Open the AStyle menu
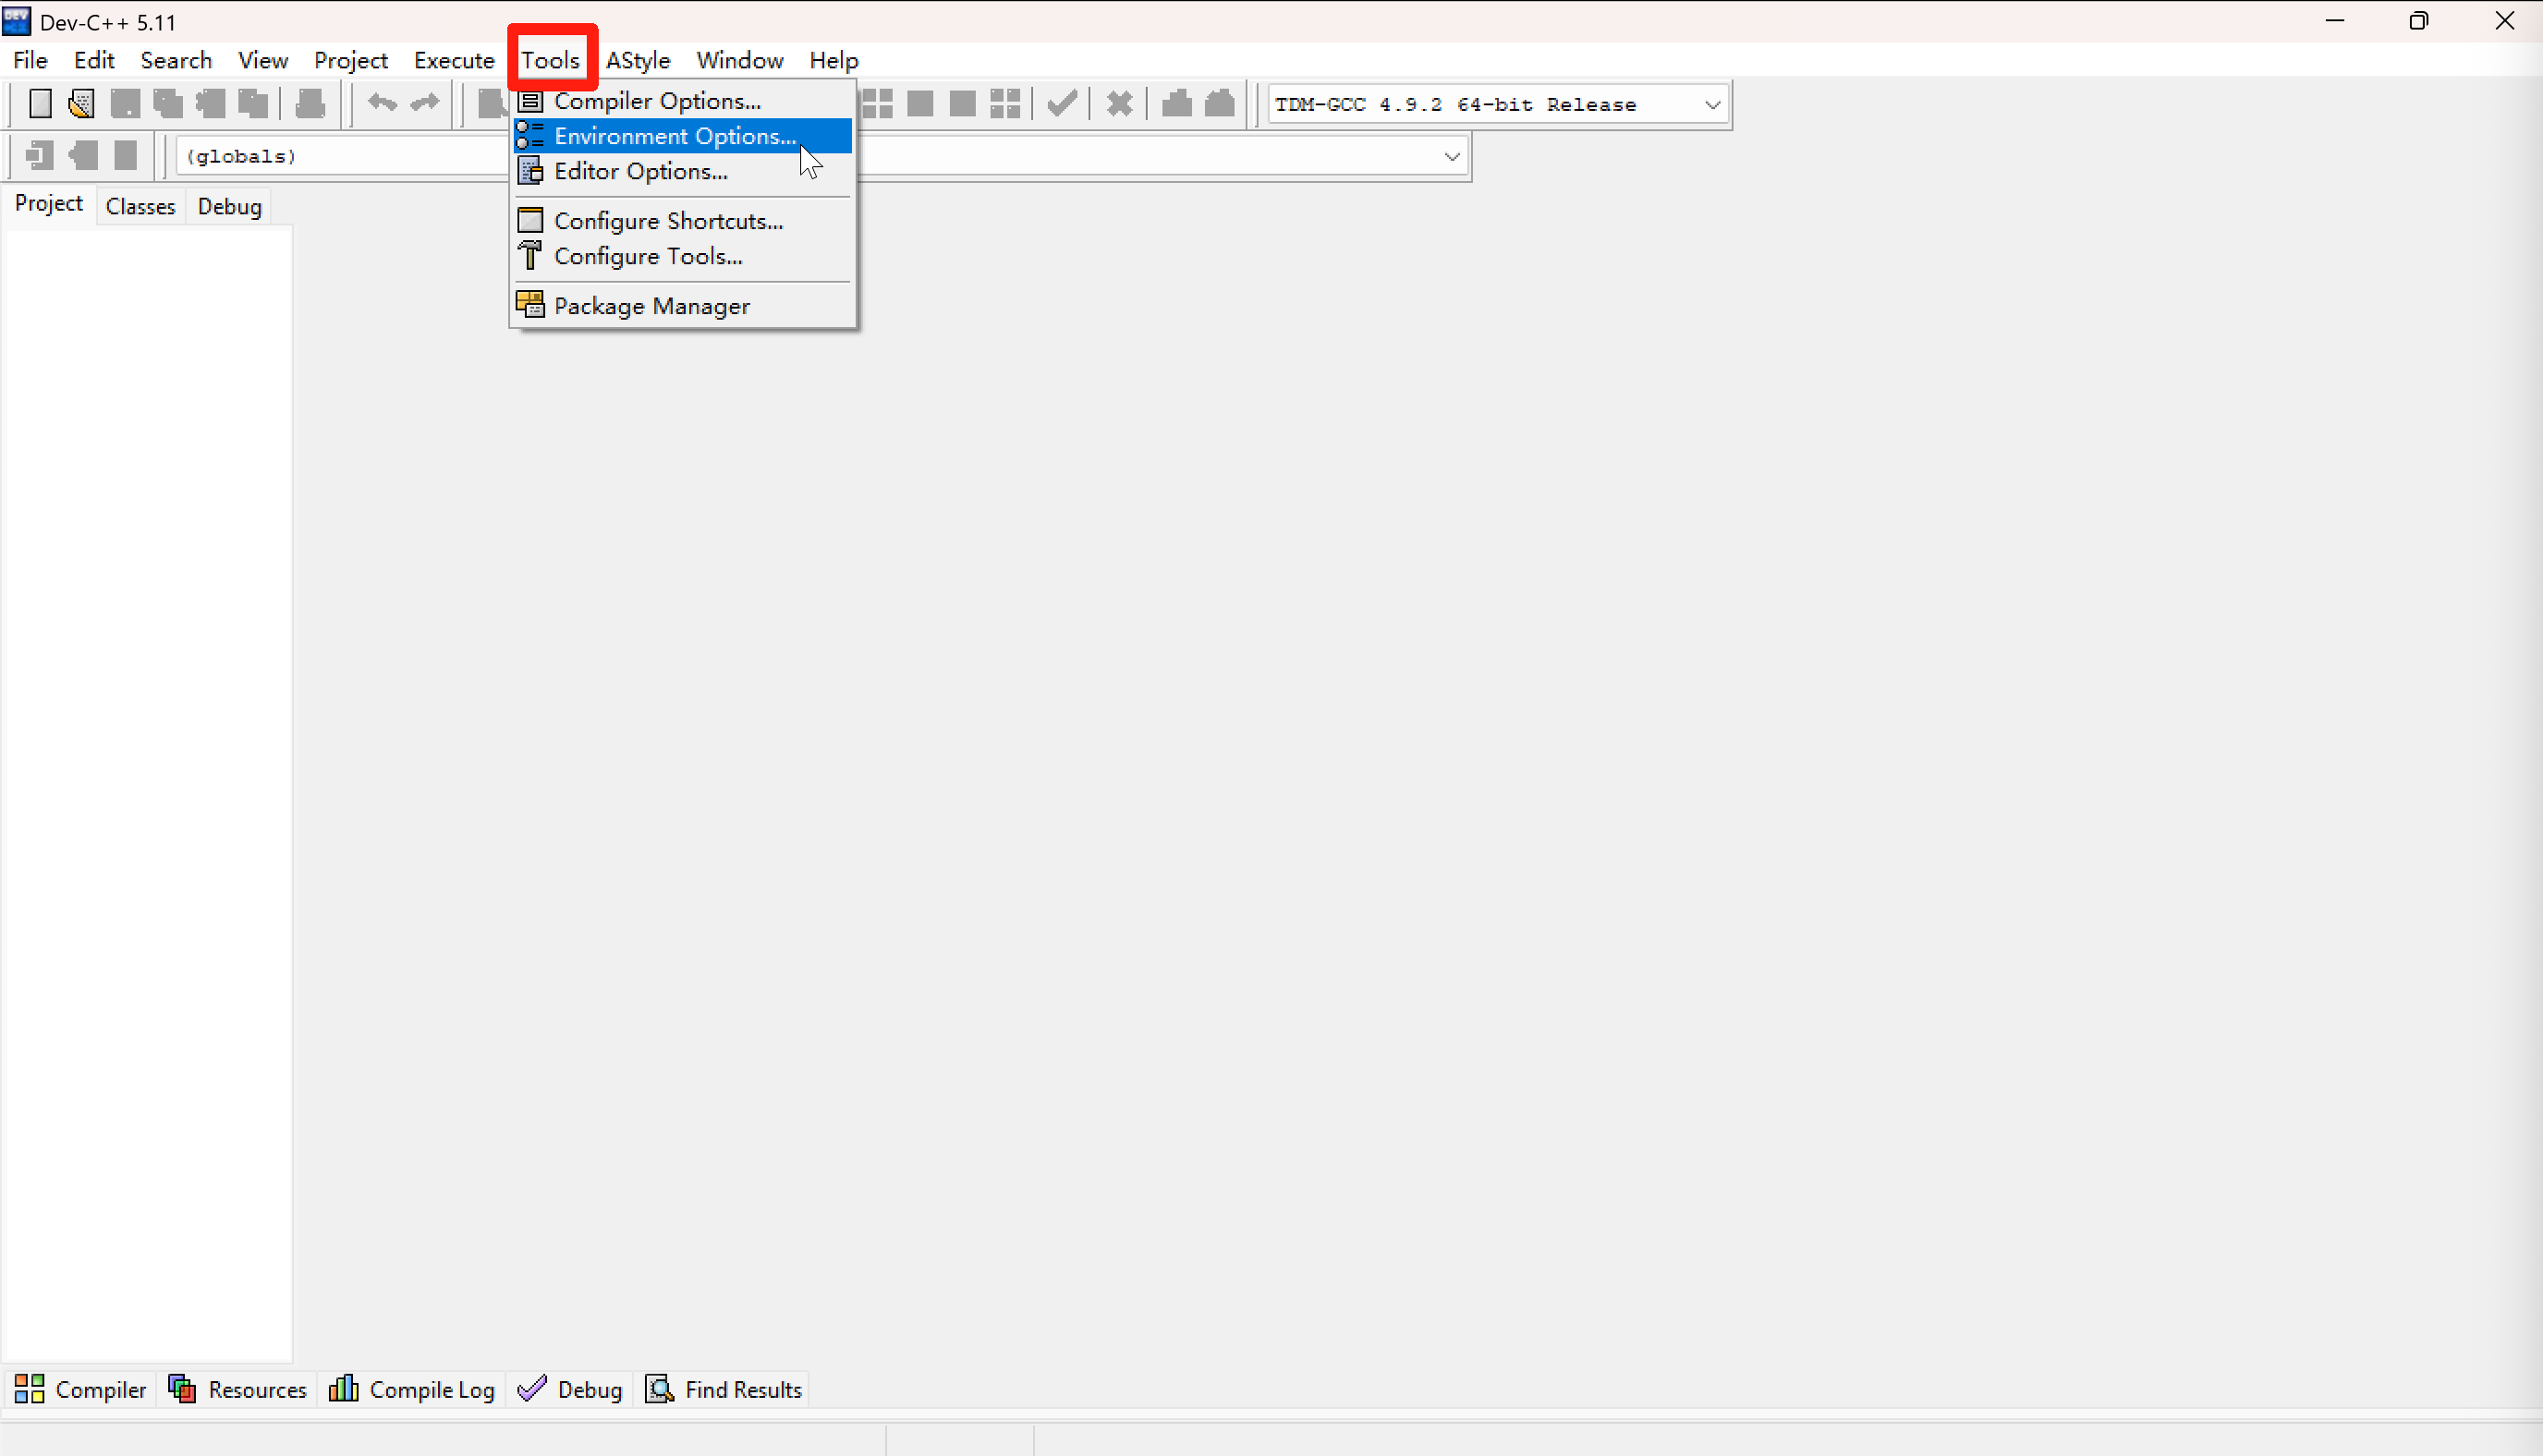The height and width of the screenshot is (1456, 2543). pos(637,60)
